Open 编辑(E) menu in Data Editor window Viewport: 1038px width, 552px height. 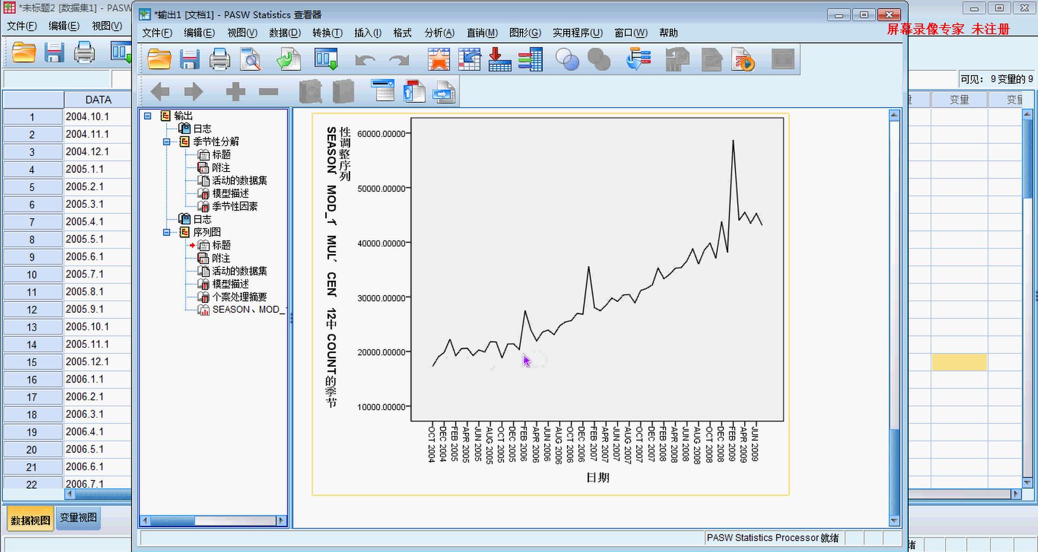click(64, 26)
